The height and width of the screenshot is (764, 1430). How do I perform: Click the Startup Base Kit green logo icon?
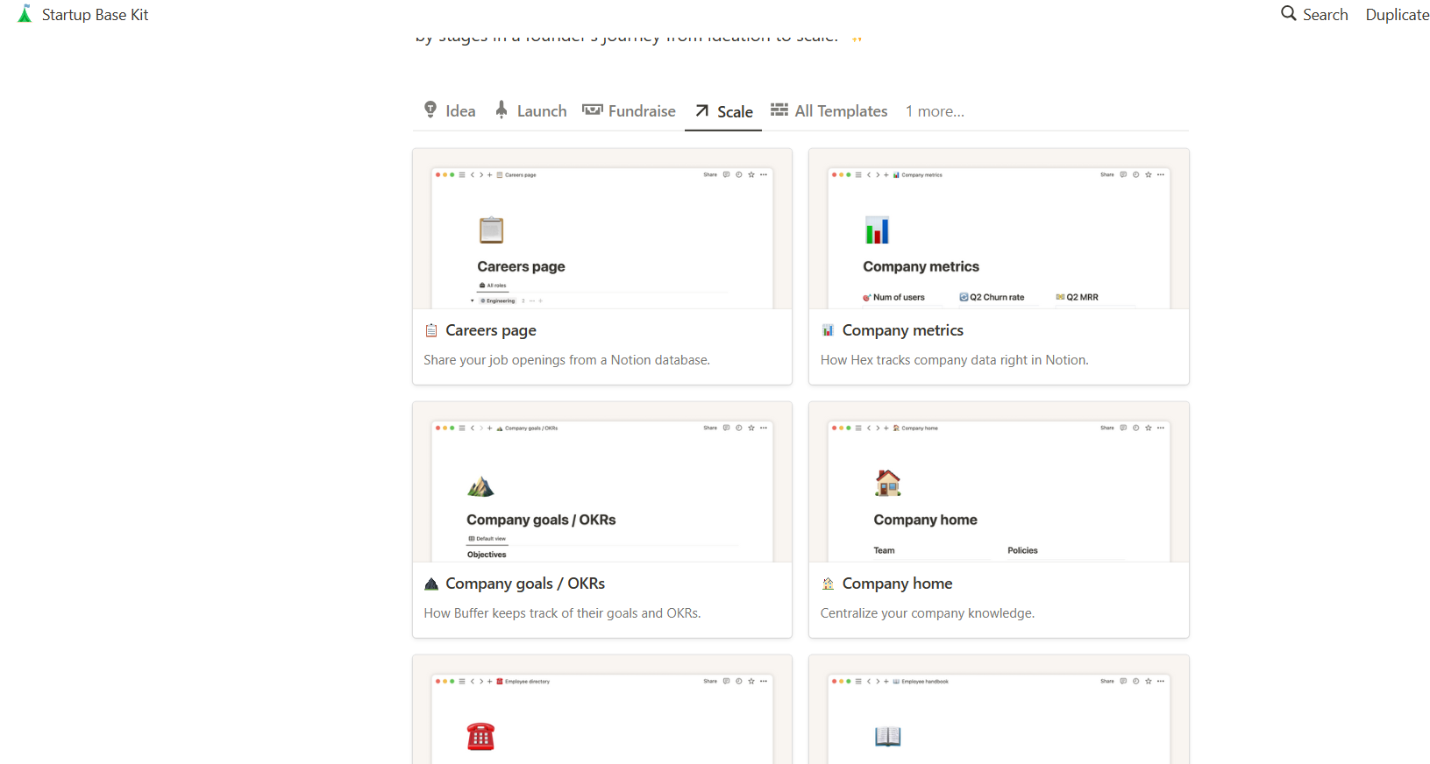click(x=25, y=14)
